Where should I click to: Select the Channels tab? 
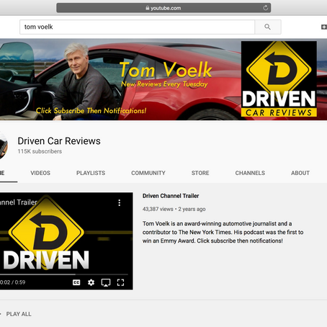click(250, 173)
